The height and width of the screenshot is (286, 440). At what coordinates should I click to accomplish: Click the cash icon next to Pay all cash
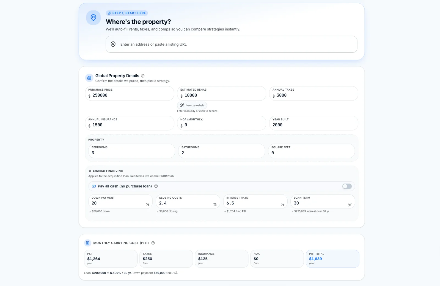click(x=94, y=186)
